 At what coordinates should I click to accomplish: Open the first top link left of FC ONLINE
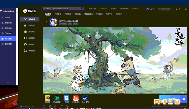[x=92, y=9]
